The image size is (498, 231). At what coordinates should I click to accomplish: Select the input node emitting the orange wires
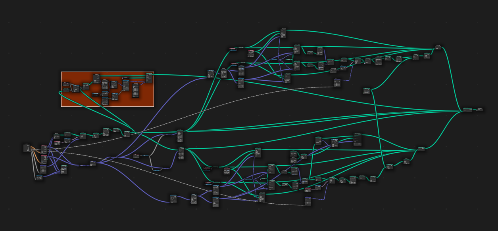[x=27, y=148]
